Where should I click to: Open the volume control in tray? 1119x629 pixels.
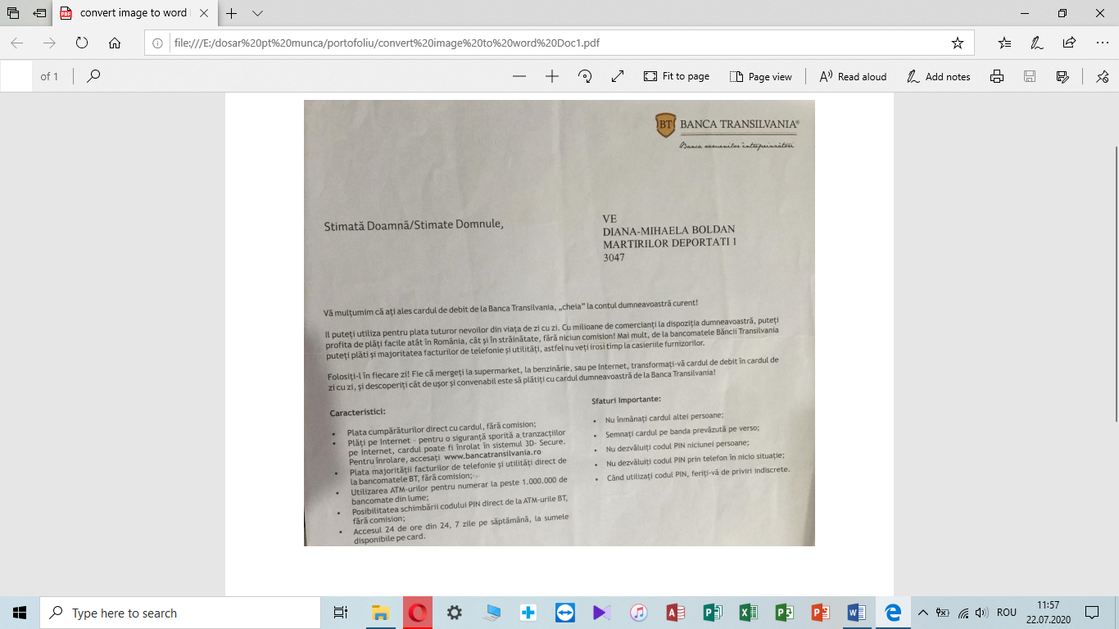(x=981, y=613)
